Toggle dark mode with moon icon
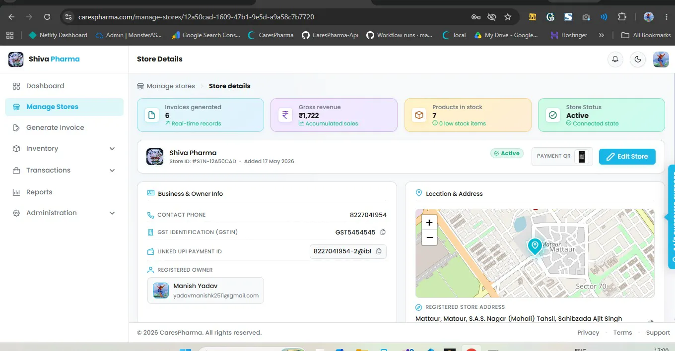The image size is (675, 351). coord(638,59)
